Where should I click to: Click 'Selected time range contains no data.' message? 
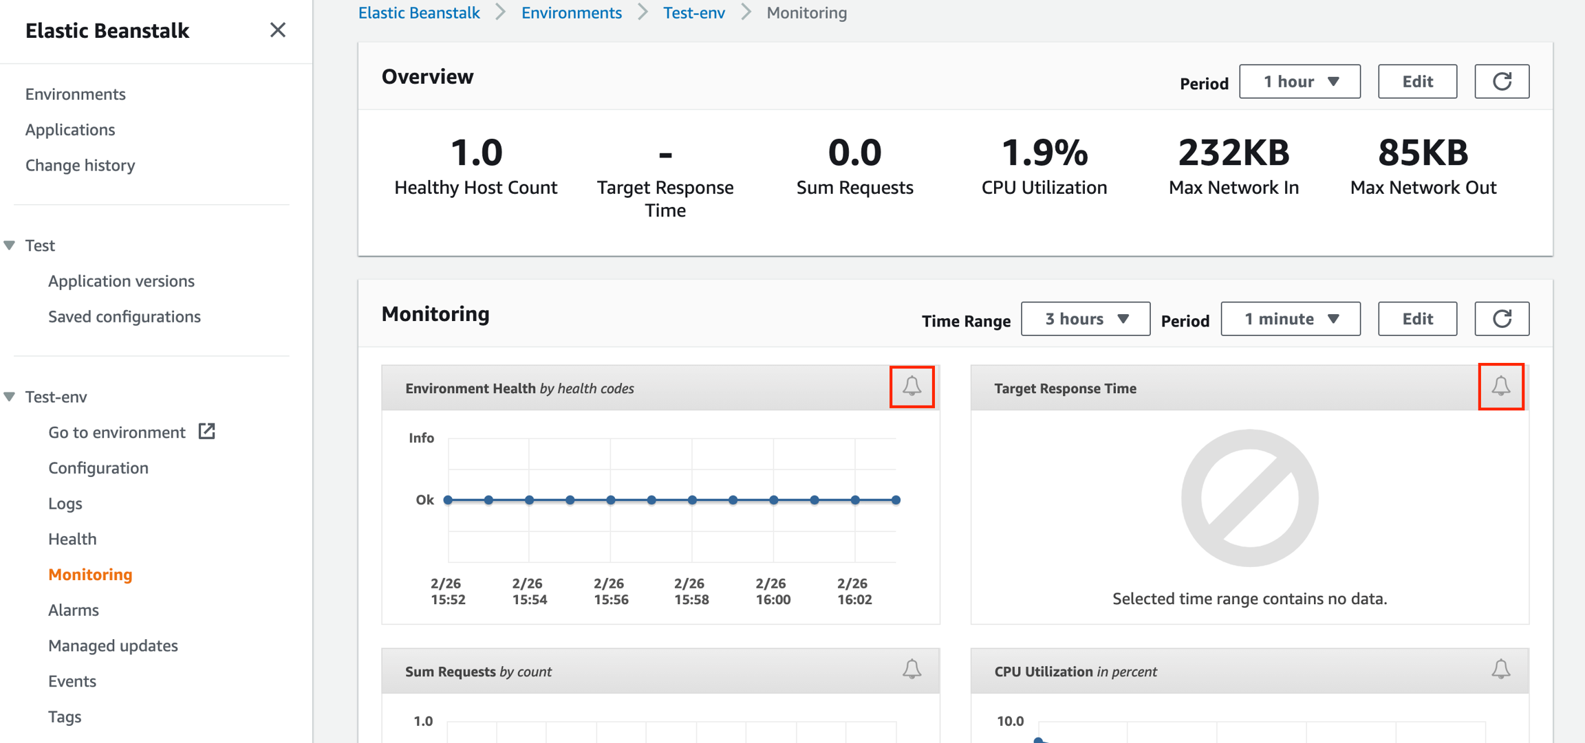click(1250, 599)
